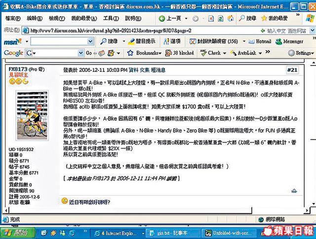Open Google toolbar Settings
316x239 pixels.
(x=301, y=53)
